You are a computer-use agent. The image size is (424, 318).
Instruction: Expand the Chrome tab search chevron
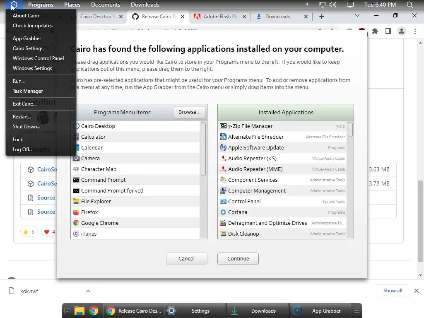pyautogui.click(x=357, y=15)
